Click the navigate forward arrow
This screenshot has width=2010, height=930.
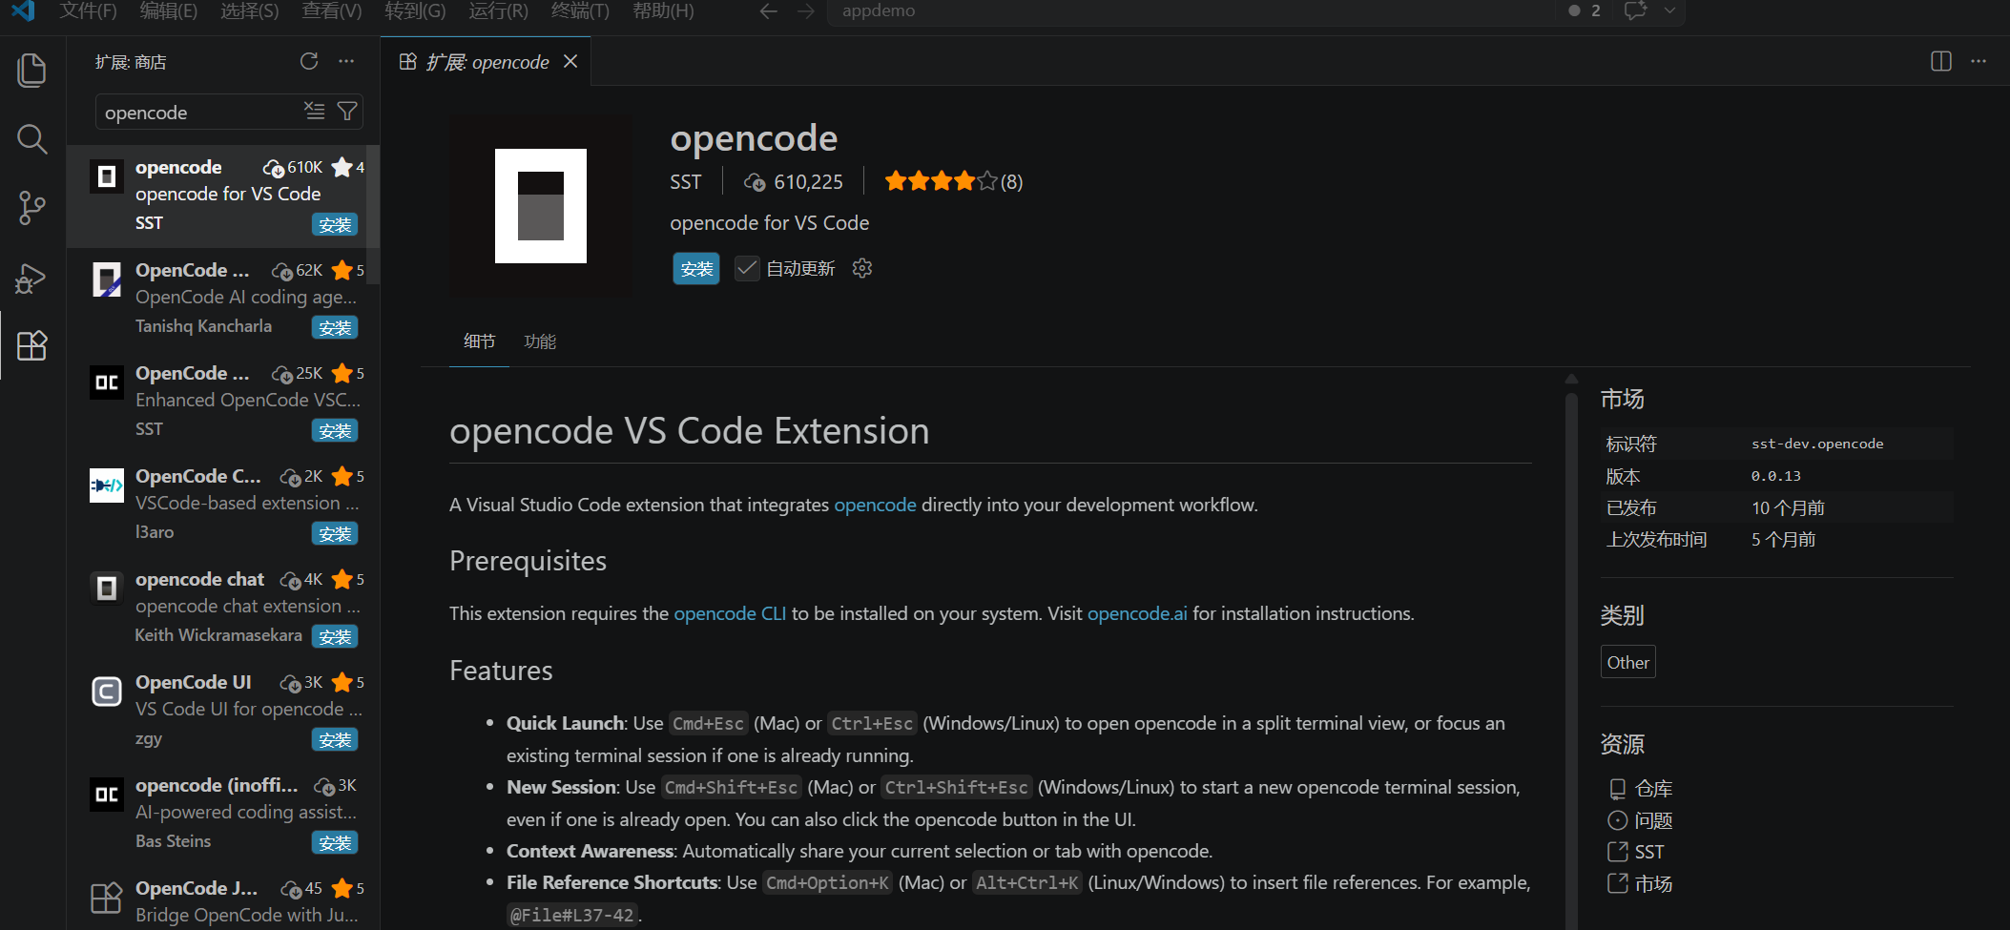point(806,10)
